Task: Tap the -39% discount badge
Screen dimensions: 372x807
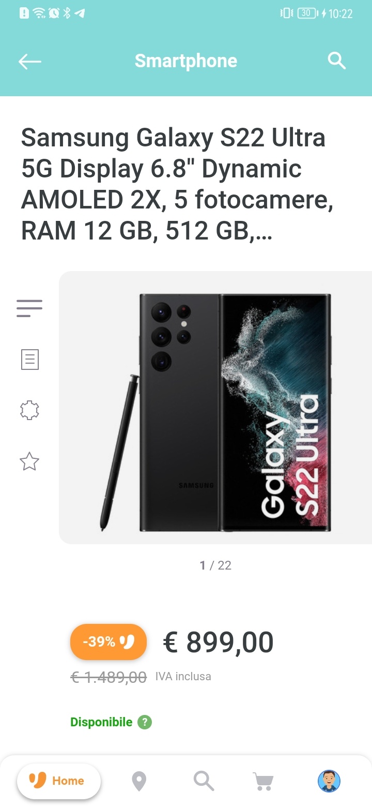Action: click(x=109, y=642)
